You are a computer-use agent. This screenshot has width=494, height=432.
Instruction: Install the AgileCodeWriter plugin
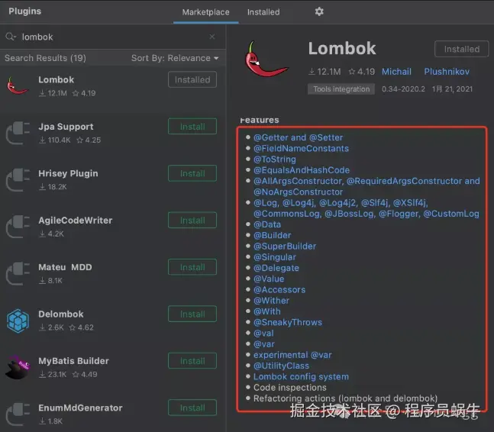192,221
